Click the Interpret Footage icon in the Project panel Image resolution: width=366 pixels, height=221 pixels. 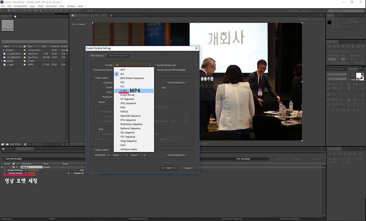pyautogui.click(x=3, y=144)
